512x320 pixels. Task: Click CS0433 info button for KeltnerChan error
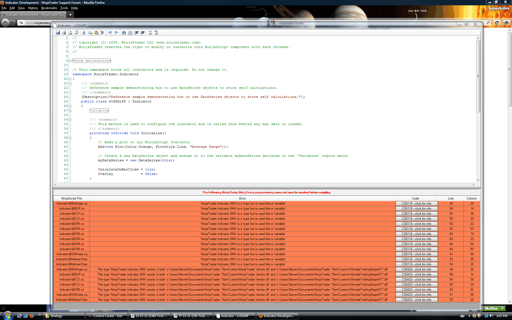pos(416,300)
